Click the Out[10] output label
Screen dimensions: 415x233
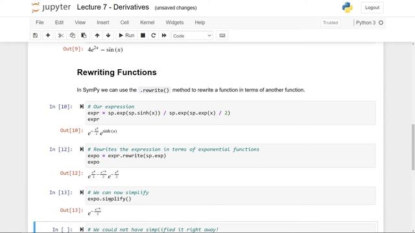click(x=71, y=130)
